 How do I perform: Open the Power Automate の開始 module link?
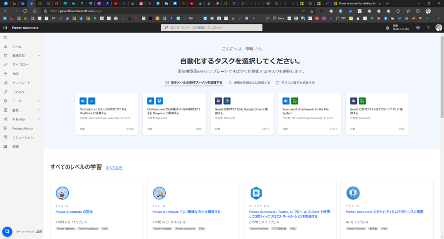click(74, 212)
